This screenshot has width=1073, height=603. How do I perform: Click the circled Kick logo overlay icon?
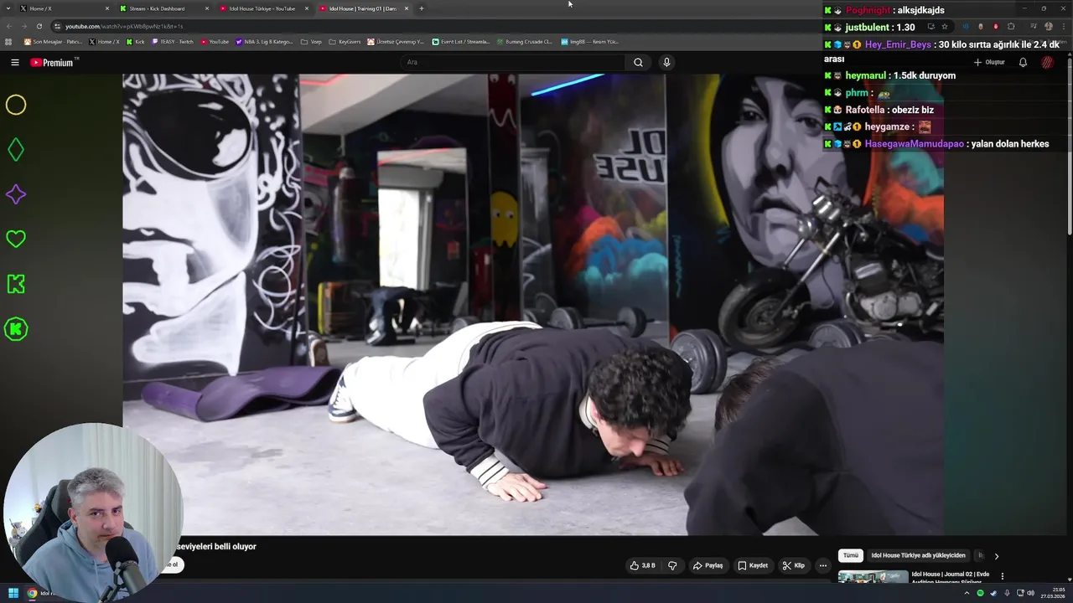coord(16,329)
